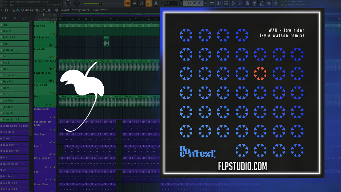Screen dimensions: 341x192
Task: Open the Piano Roll from the toolbar
Action: [x=219, y=3]
